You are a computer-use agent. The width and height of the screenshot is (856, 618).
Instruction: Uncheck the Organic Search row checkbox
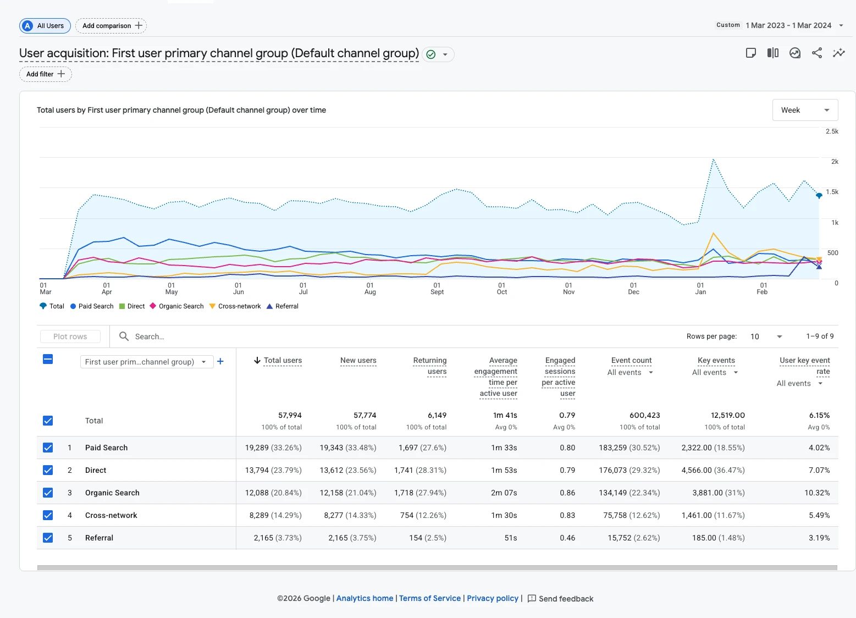(x=48, y=493)
